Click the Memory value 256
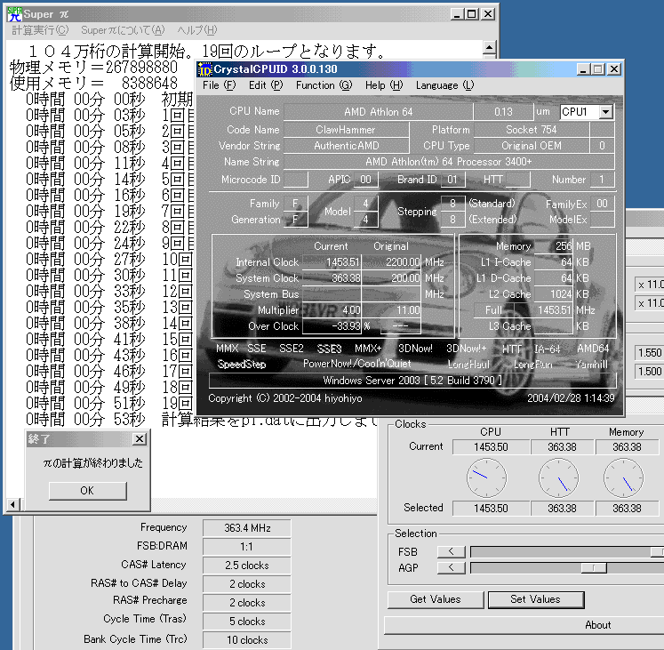Screen dimensions: 664x650 point(553,246)
